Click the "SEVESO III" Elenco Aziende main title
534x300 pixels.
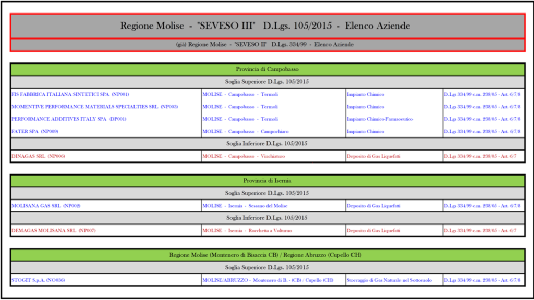[x=265, y=26]
